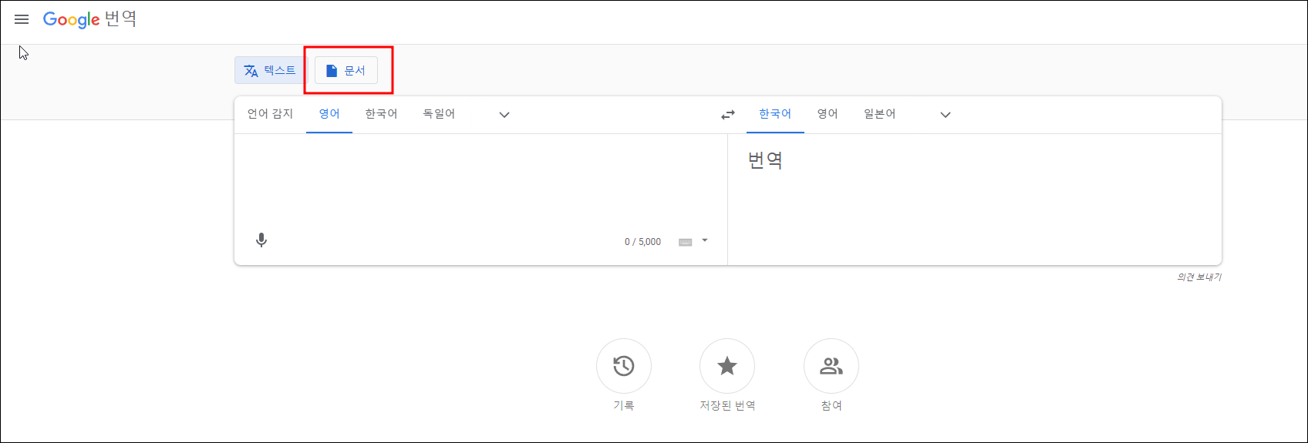Open the 참여 community icon
The height and width of the screenshot is (443, 1308).
831,366
